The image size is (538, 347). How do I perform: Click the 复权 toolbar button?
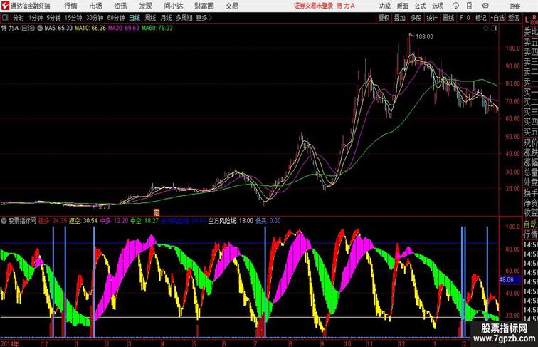pos(384,18)
